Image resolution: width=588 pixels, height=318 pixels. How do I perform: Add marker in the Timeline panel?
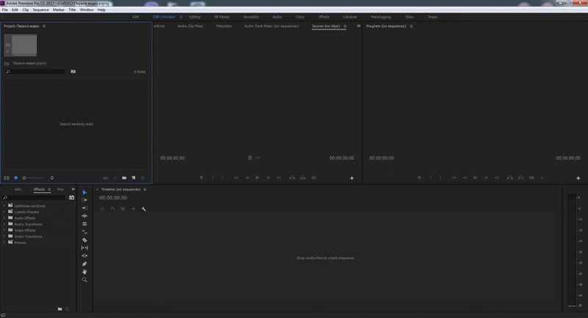[133, 209]
